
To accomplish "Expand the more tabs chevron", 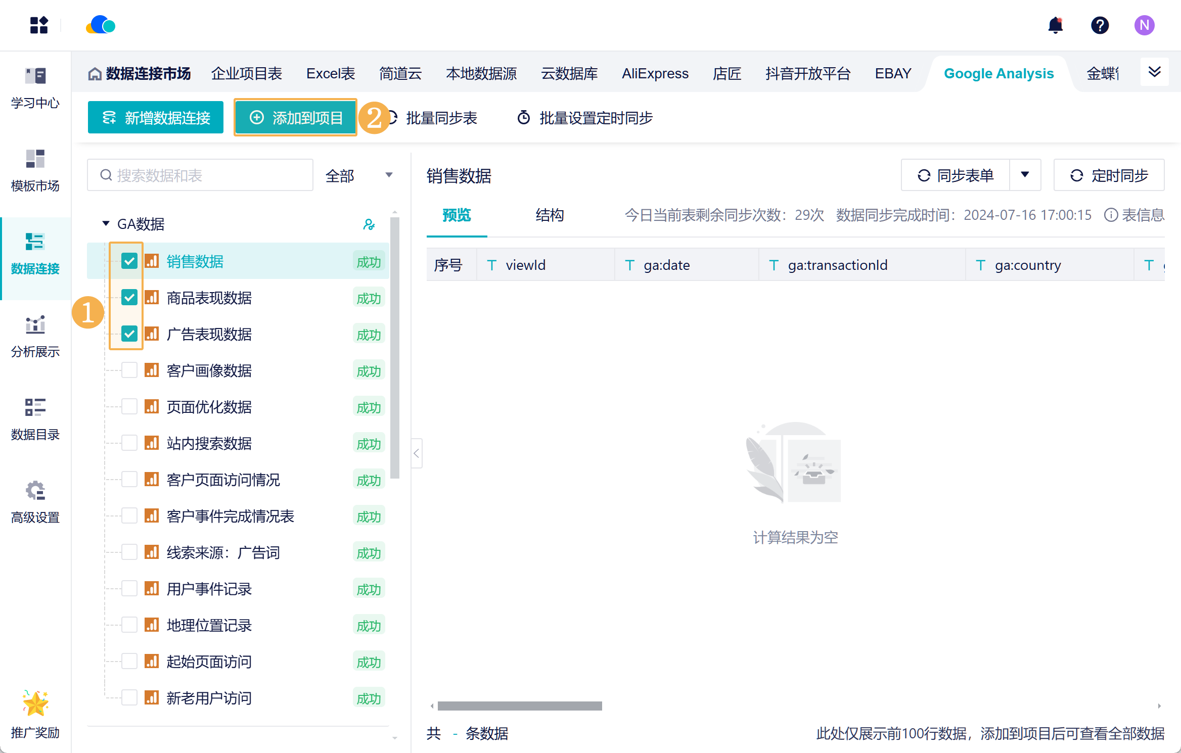I will tap(1154, 72).
